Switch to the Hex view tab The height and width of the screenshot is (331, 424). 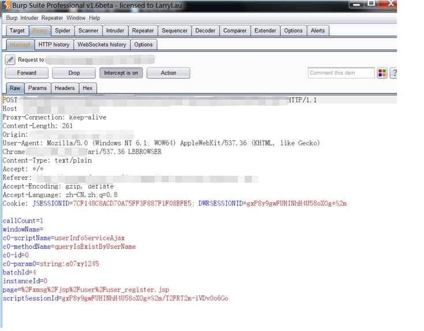(x=88, y=88)
